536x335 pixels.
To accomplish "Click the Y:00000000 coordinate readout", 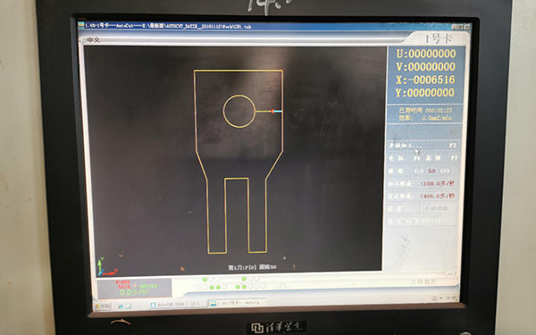I will 425,93.
